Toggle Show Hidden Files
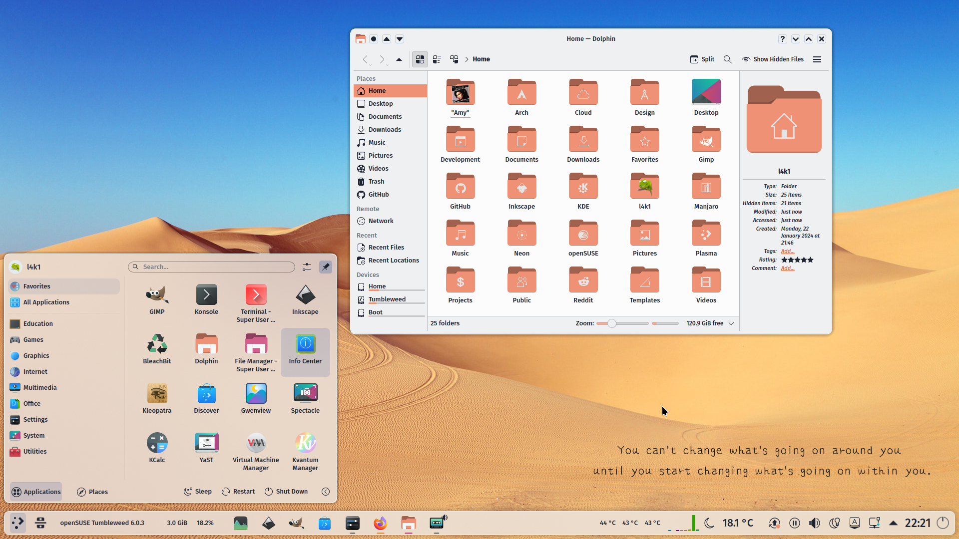 tap(773, 59)
